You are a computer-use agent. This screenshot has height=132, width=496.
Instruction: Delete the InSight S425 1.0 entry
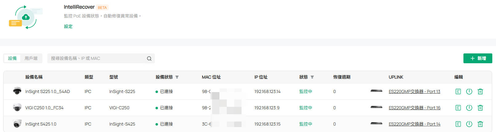[480, 124]
